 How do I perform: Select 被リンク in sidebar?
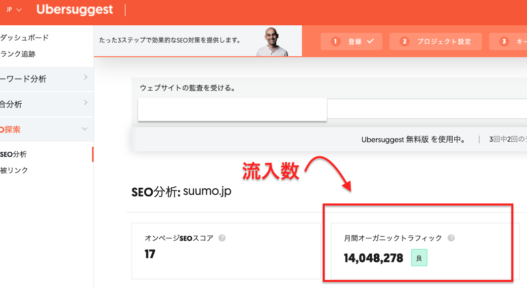(x=14, y=170)
